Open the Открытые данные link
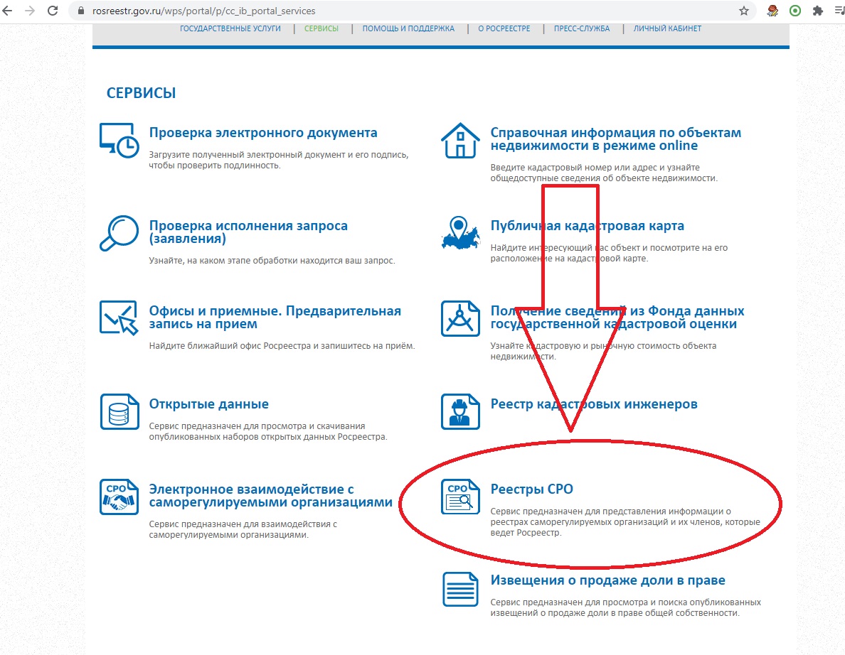The image size is (845, 655). coord(208,404)
